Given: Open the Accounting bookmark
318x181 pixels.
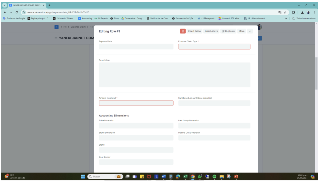Looking at the screenshot, I should (85, 18).
